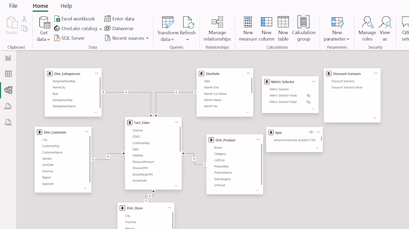Image resolution: width=409 pixels, height=229 pixels.
Task: Create a New table
Action: coord(283,29)
